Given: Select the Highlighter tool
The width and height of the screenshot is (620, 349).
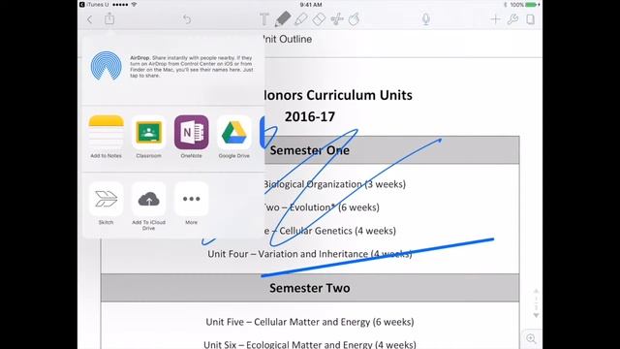Looking at the screenshot, I should [x=301, y=19].
